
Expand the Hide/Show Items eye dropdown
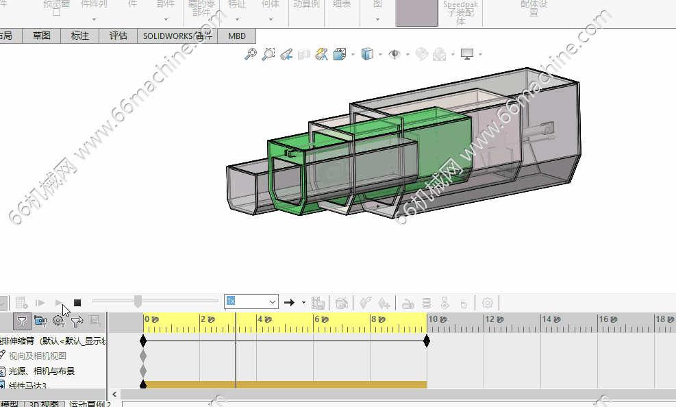[408, 55]
